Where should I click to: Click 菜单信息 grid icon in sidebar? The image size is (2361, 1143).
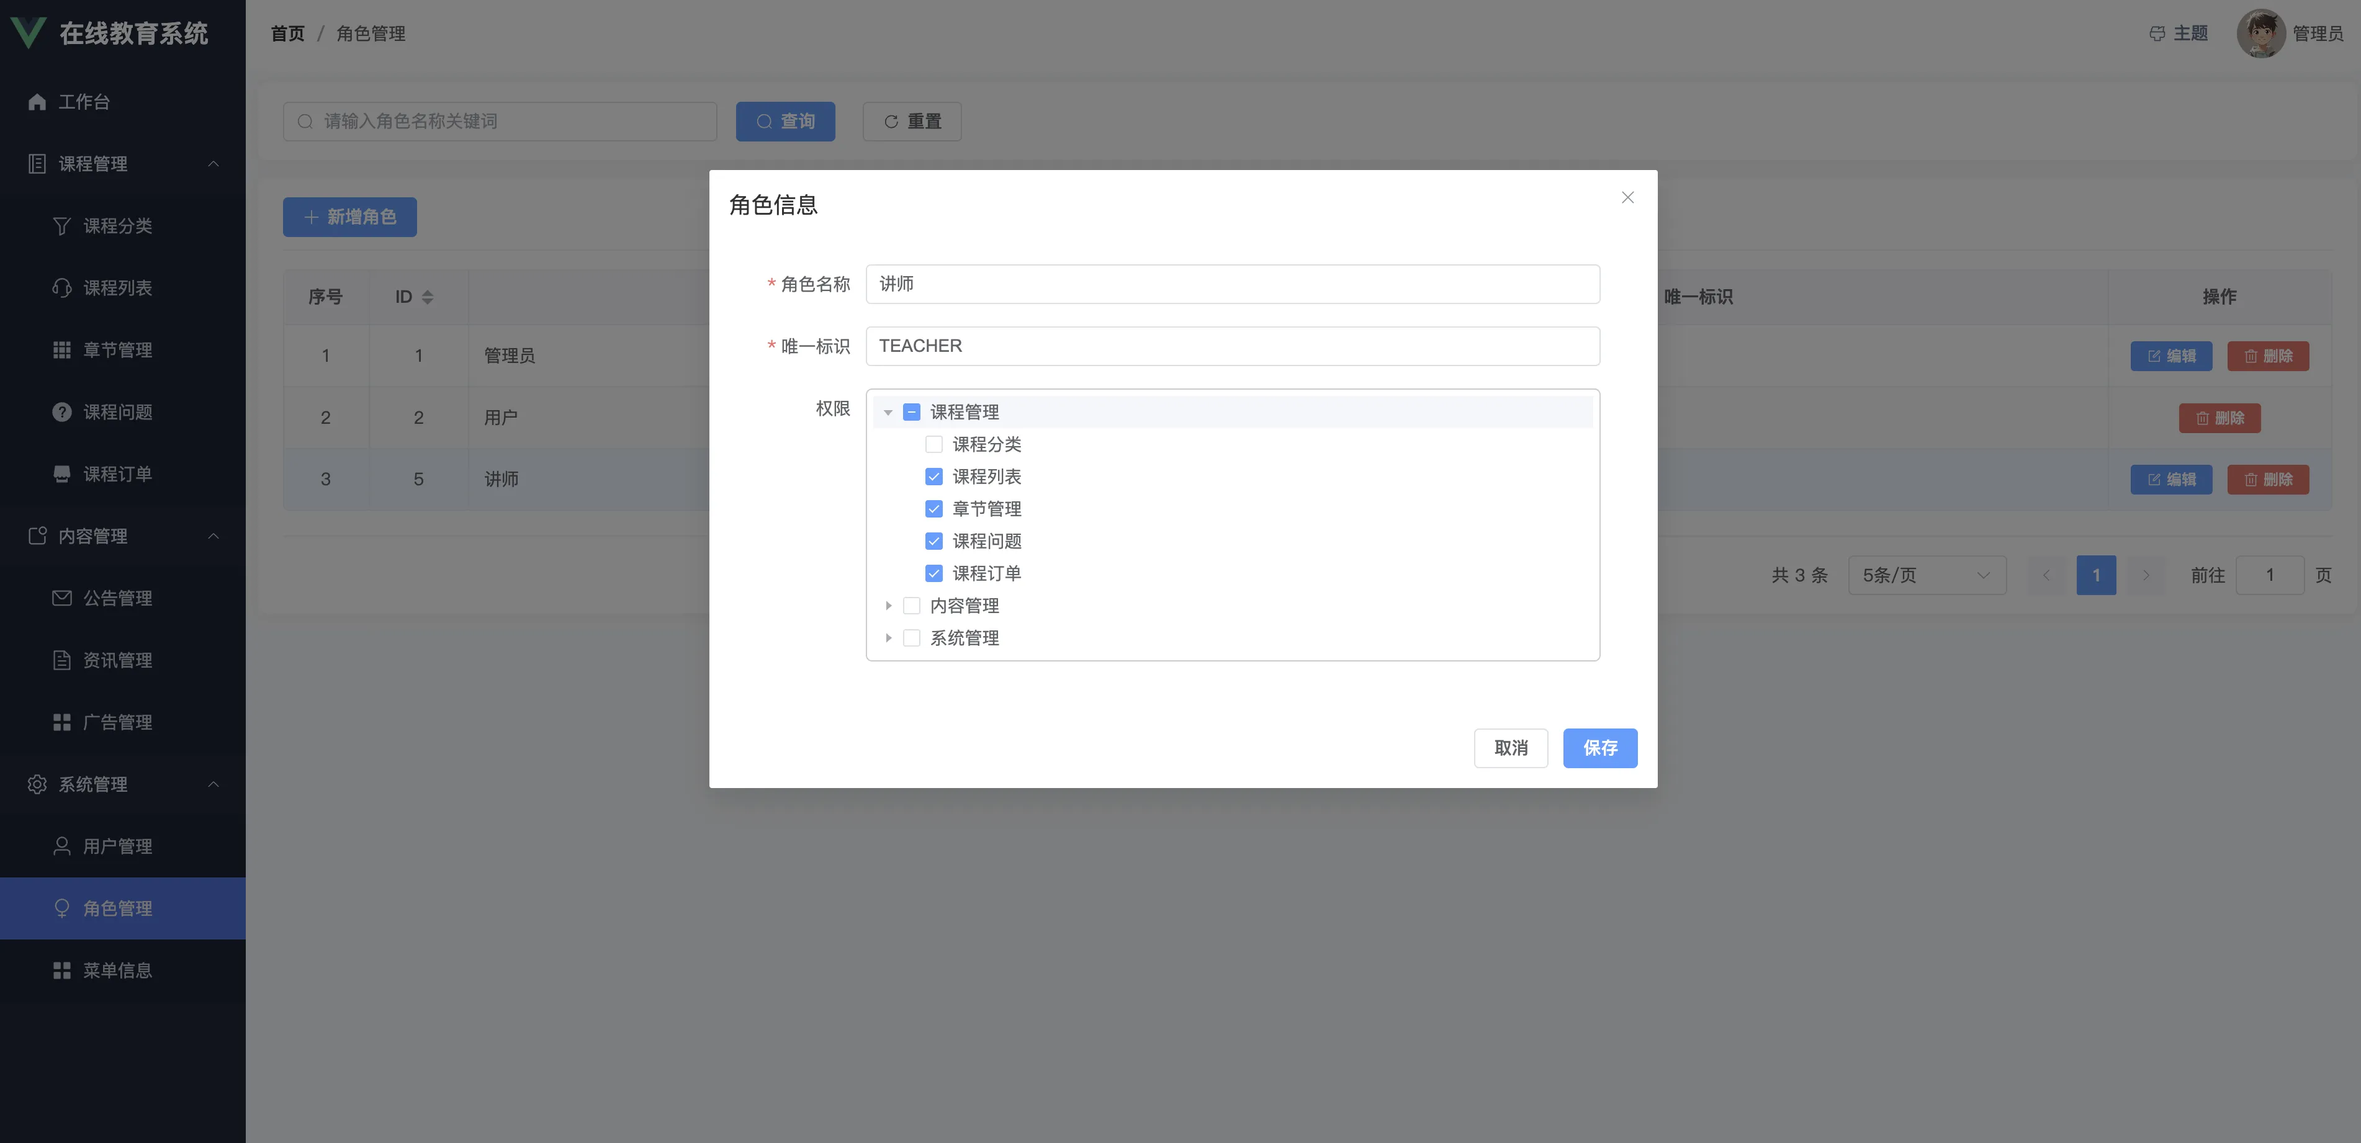[61, 970]
